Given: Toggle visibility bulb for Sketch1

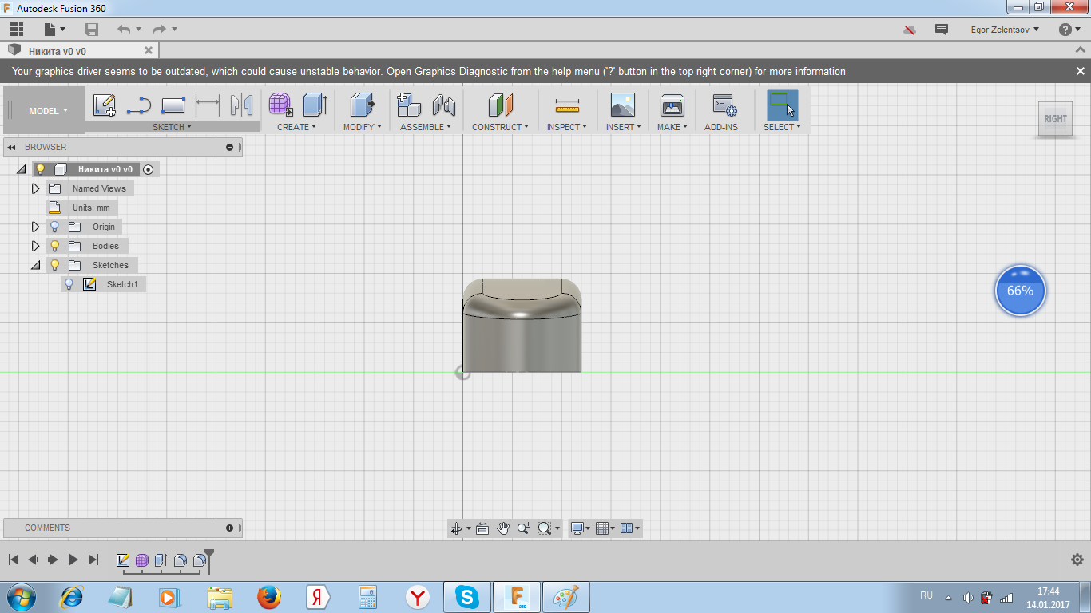Looking at the screenshot, I should pos(69,284).
